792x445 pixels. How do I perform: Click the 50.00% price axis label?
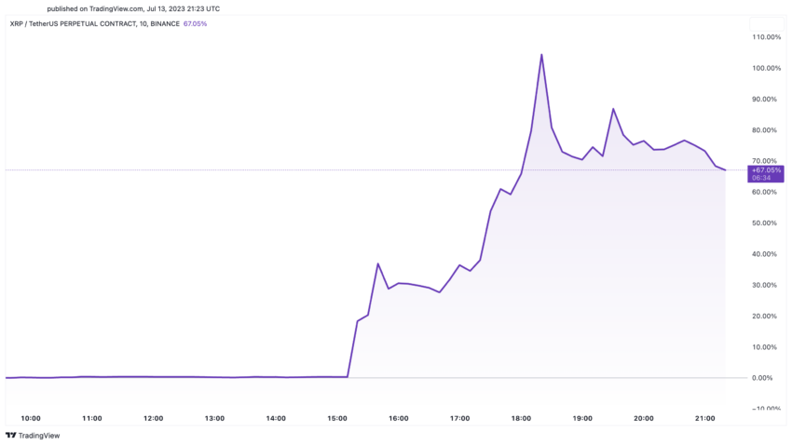point(764,223)
